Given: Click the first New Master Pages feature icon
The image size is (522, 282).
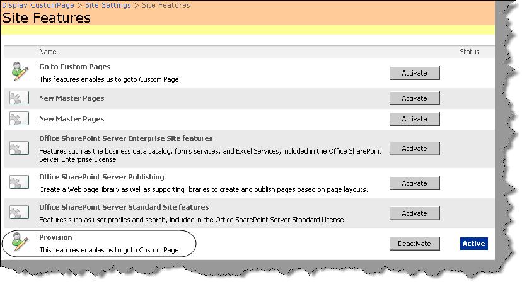Looking at the screenshot, I should tap(20, 98).
